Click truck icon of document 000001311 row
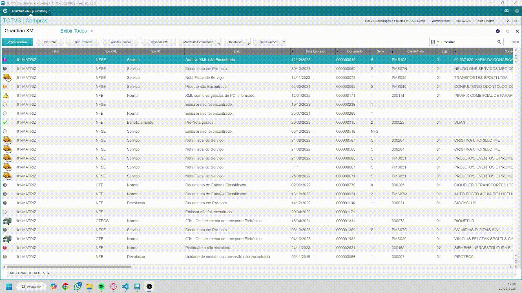This screenshot has width=522, height=293. point(7,221)
